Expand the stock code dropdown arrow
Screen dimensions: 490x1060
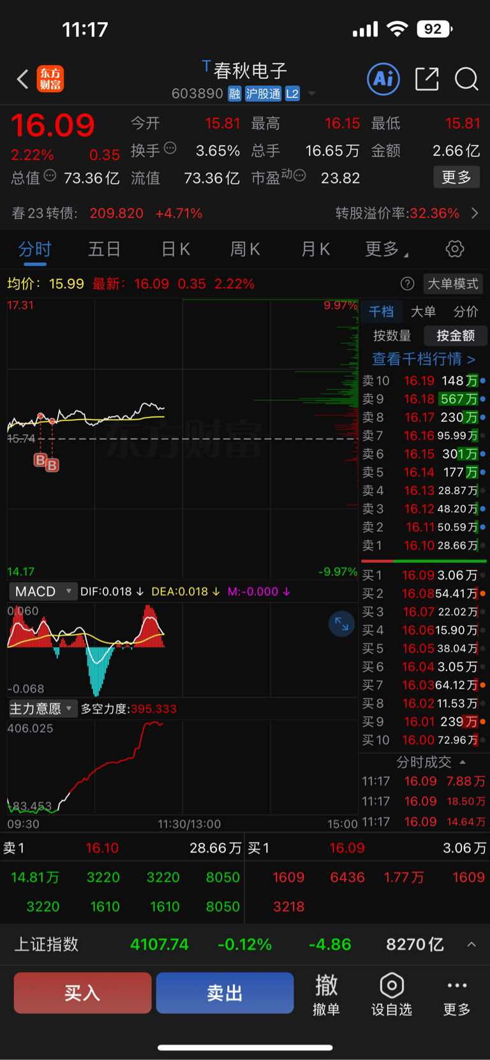tap(312, 94)
